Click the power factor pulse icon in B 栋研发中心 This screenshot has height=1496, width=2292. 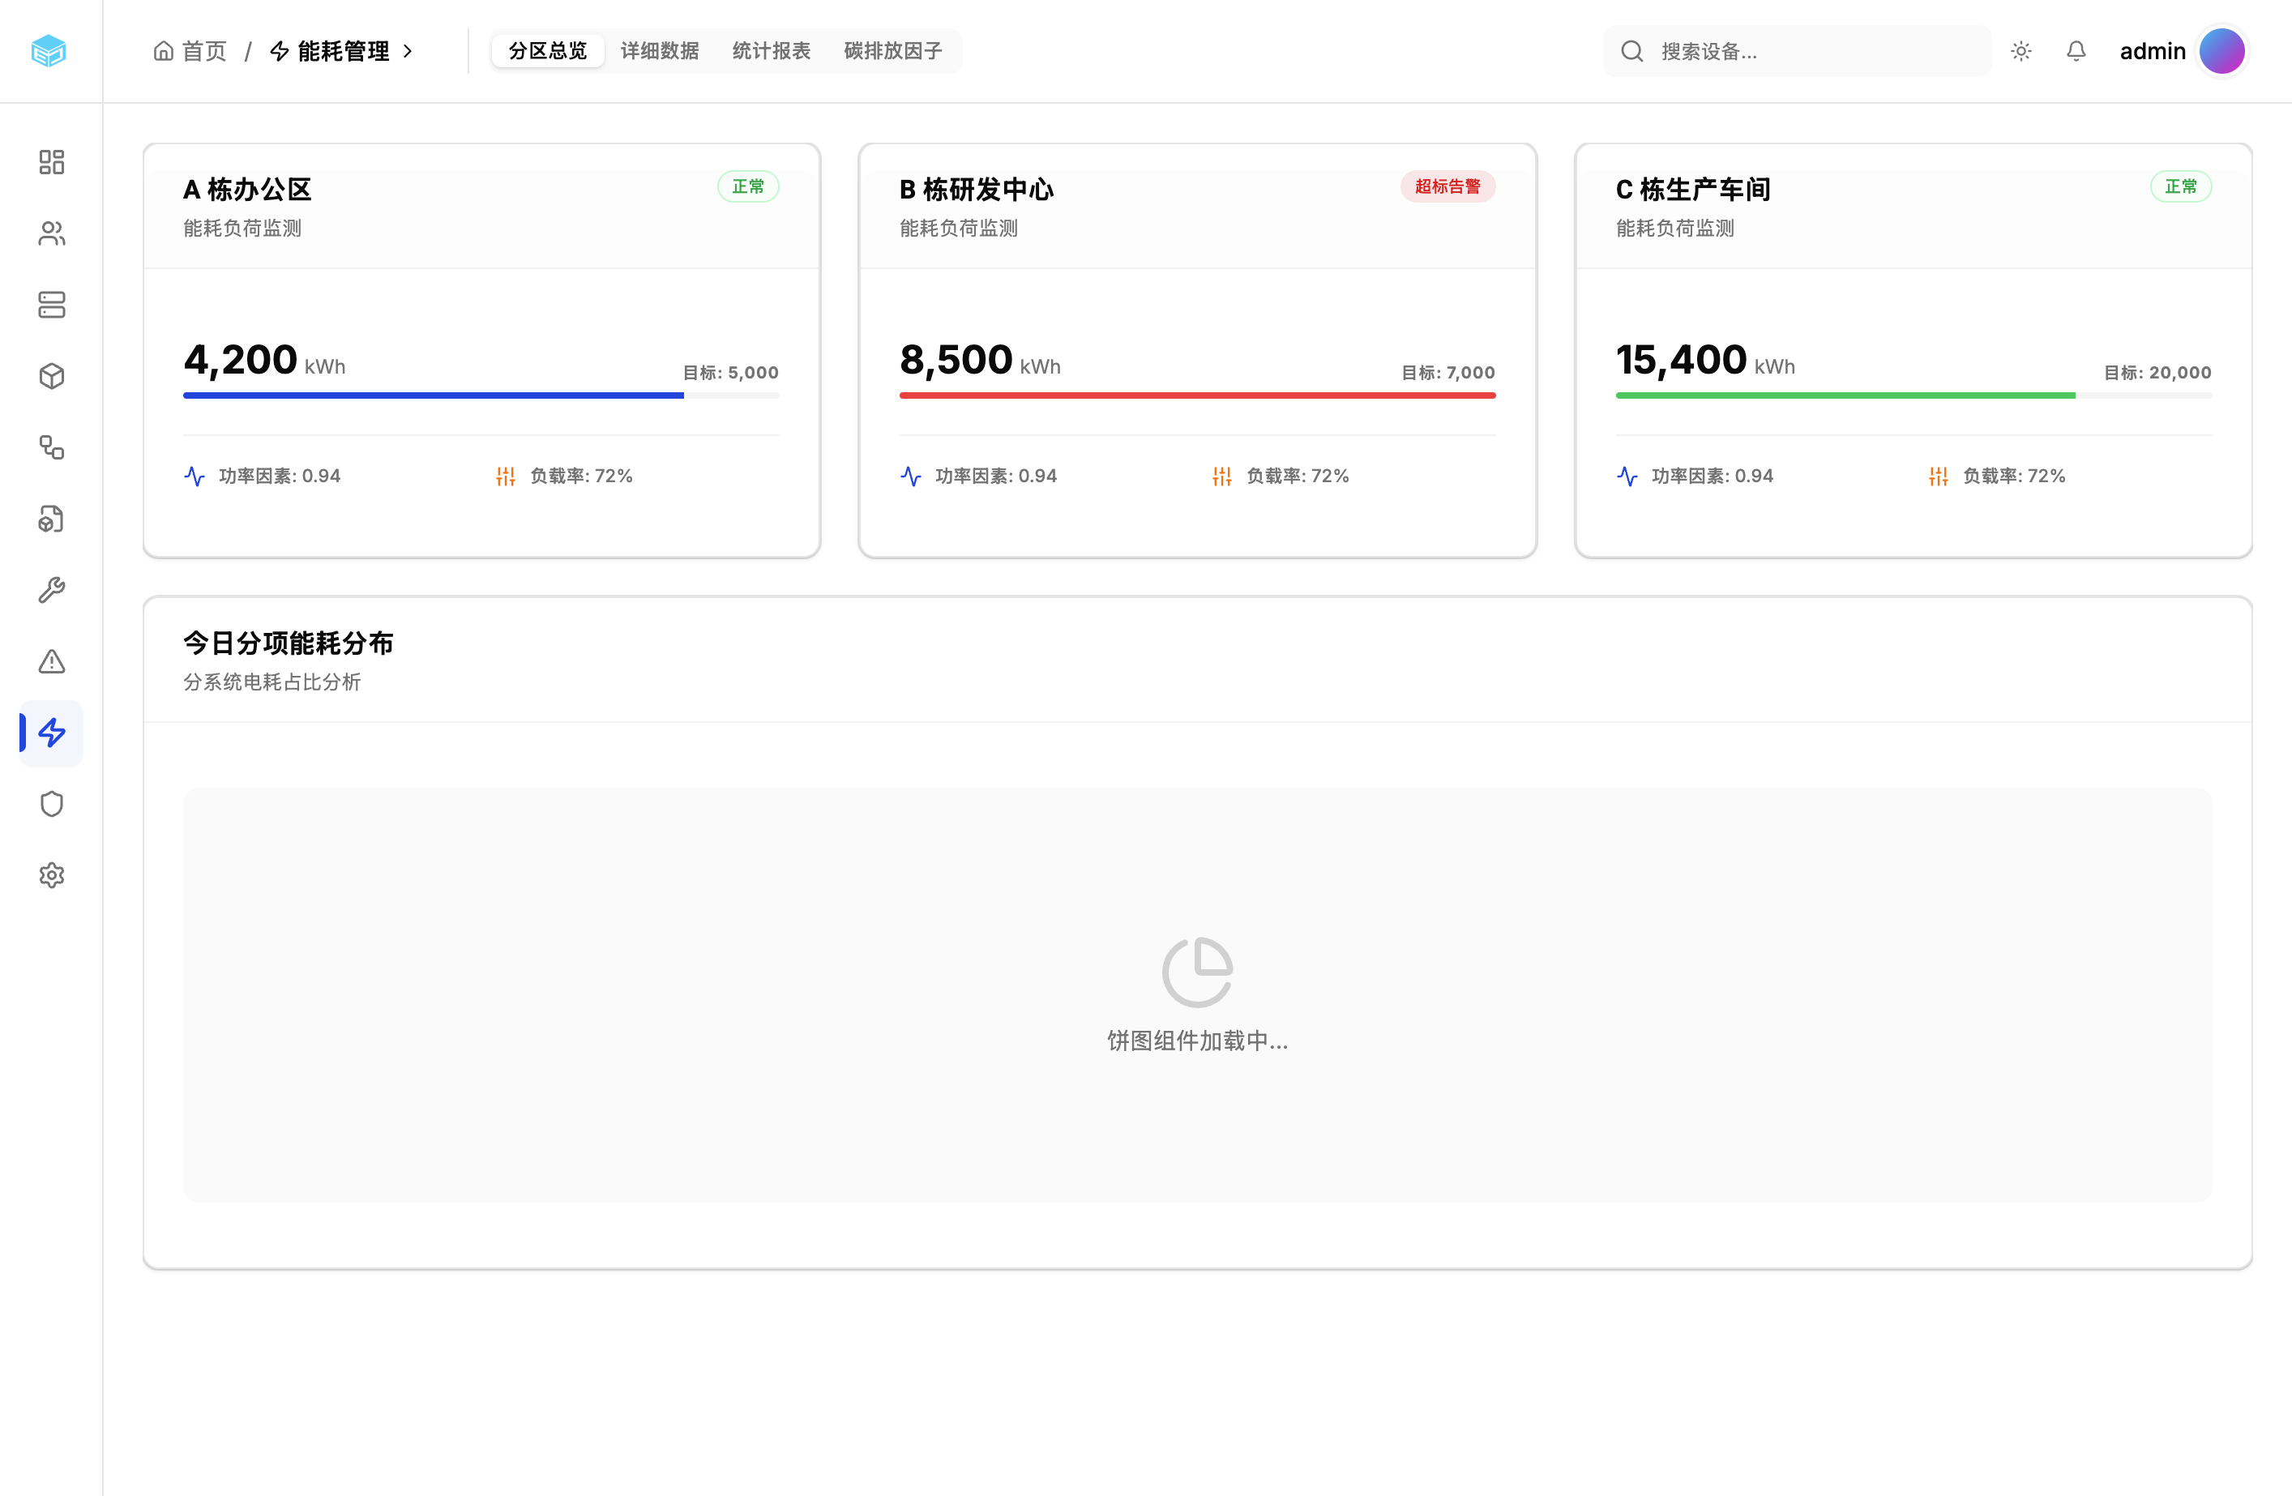point(911,477)
